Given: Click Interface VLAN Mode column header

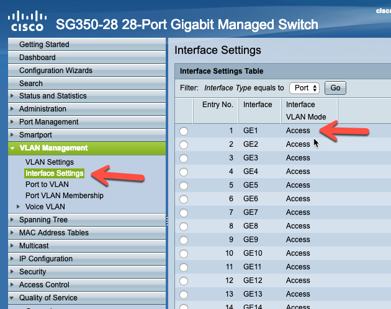Looking at the screenshot, I should [310, 110].
